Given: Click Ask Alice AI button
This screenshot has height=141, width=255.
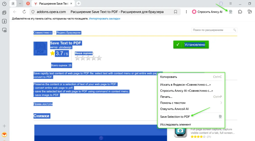Looking at the screenshot, I should pos(207,12).
